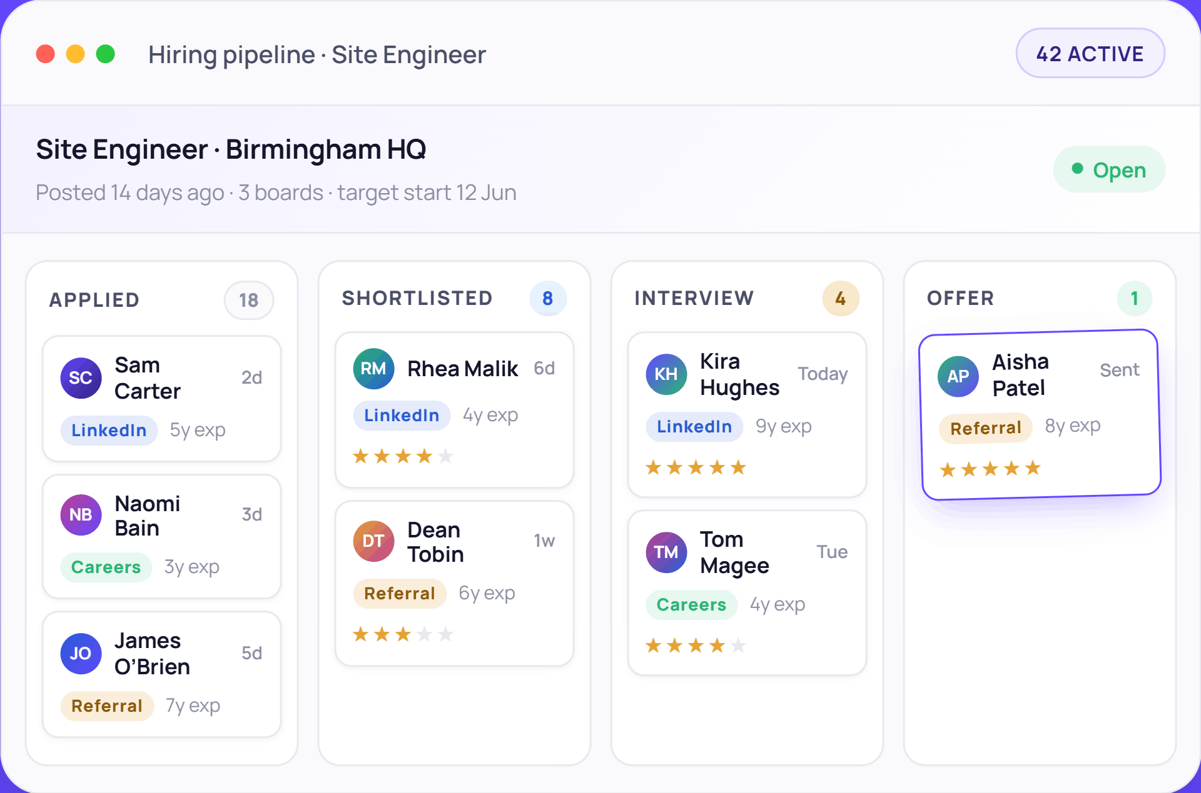Image resolution: width=1201 pixels, height=793 pixels.
Task: Select the Applied count badge 18
Action: pyautogui.click(x=249, y=301)
